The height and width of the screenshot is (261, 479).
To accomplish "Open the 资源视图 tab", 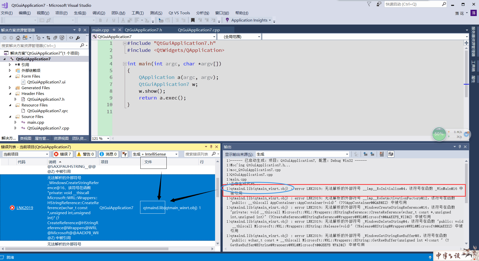I will [61, 138].
